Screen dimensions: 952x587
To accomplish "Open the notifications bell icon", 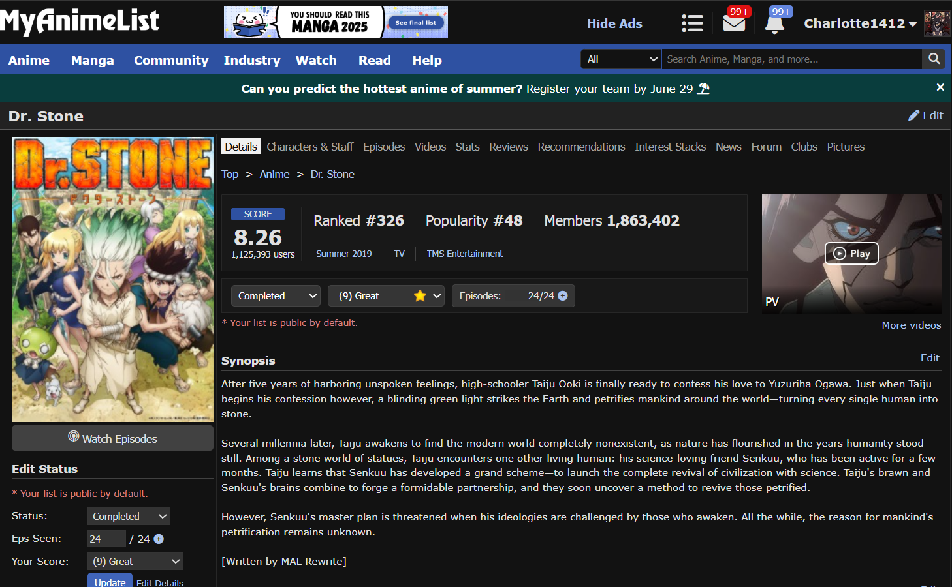I will pos(774,23).
